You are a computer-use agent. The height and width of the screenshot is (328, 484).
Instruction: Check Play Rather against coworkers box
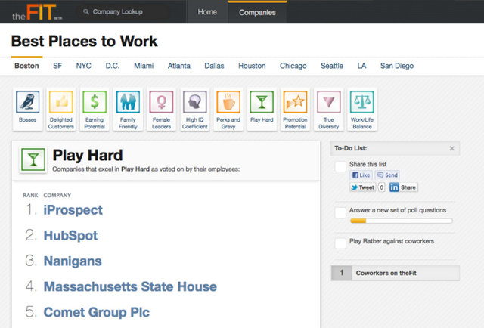pos(340,243)
